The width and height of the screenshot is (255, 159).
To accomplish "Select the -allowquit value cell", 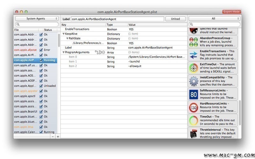I will point(135,66).
